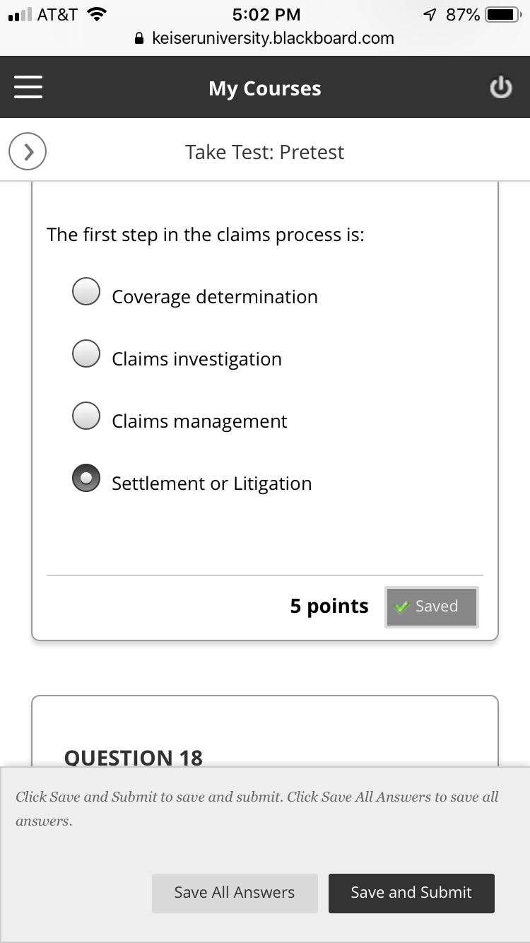Tap the keiseruniversity.blackboard.com address bar
Viewport: 530px width, 943px height.
tap(273, 37)
